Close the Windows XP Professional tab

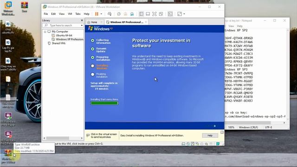tap(146, 22)
